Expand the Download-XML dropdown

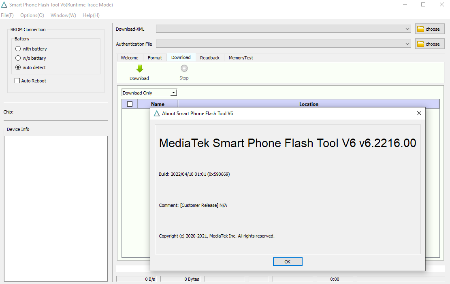click(407, 29)
